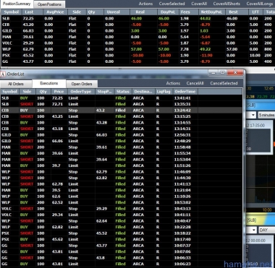
Task: Open the DAY timeframe dropdown
Action: 266,230
